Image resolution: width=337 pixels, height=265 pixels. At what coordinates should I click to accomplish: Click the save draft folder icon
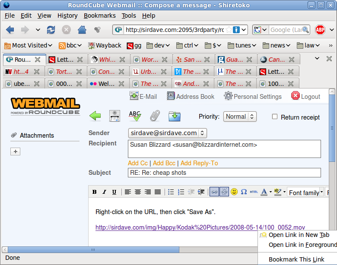click(x=175, y=116)
